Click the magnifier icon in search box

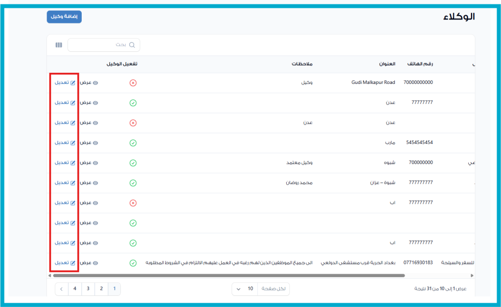coord(132,45)
